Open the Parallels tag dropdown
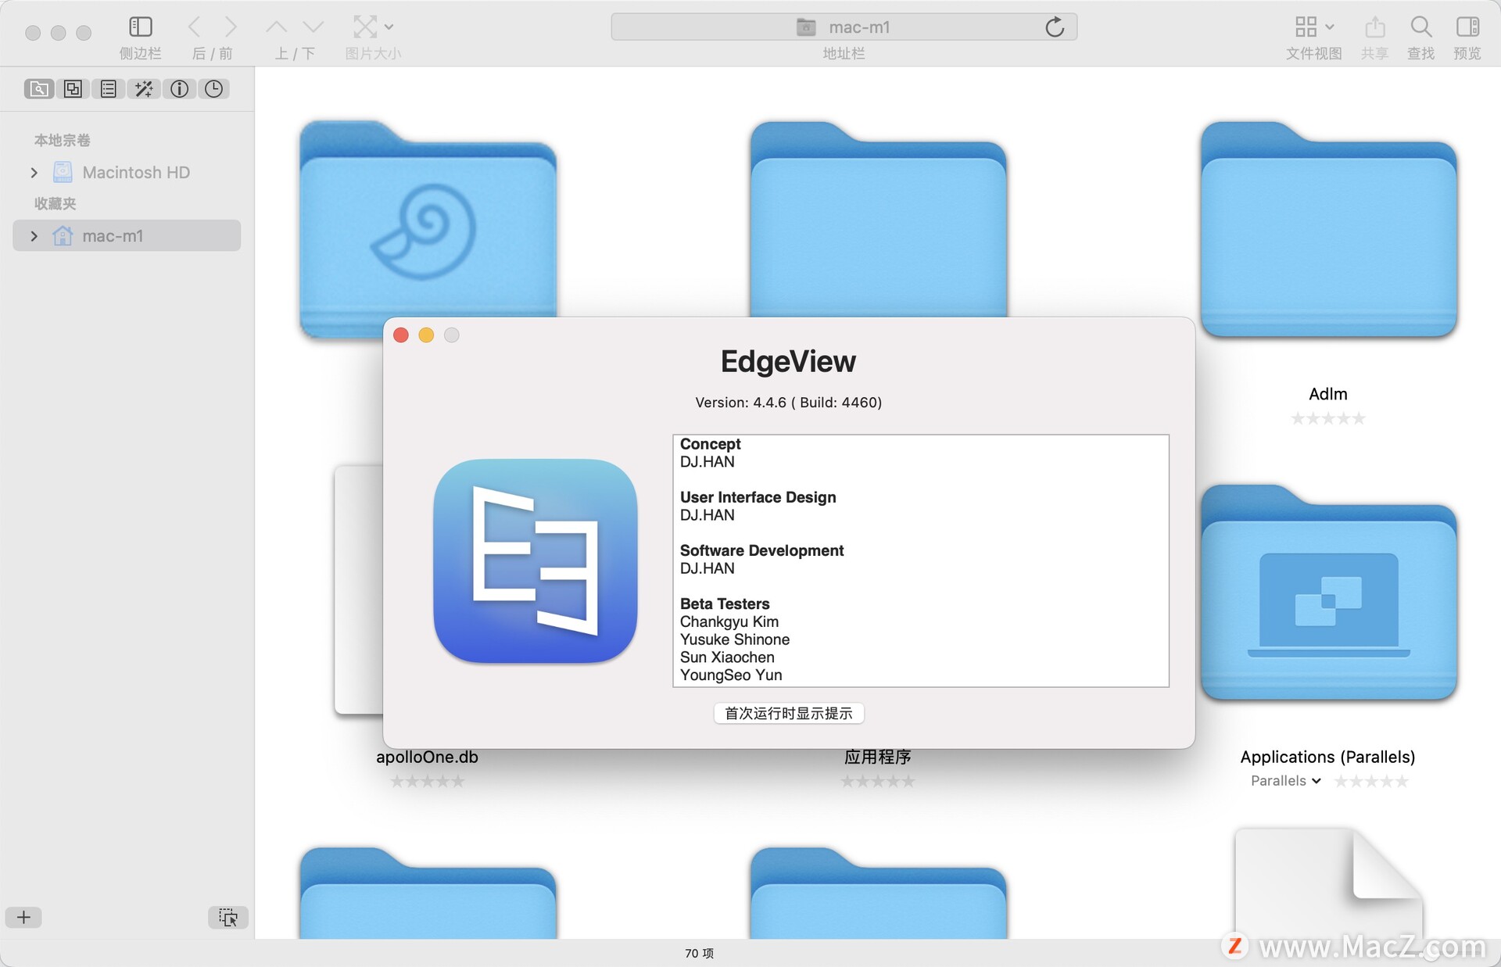1501x967 pixels. point(1286,781)
